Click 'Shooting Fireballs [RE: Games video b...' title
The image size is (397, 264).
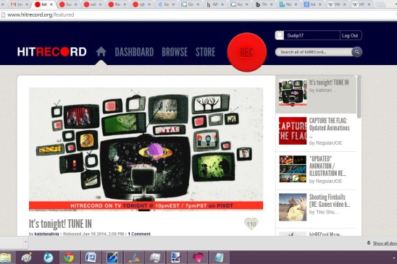(x=330, y=200)
